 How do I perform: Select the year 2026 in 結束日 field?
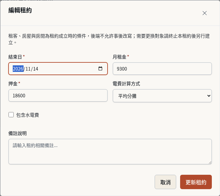click(x=18, y=69)
